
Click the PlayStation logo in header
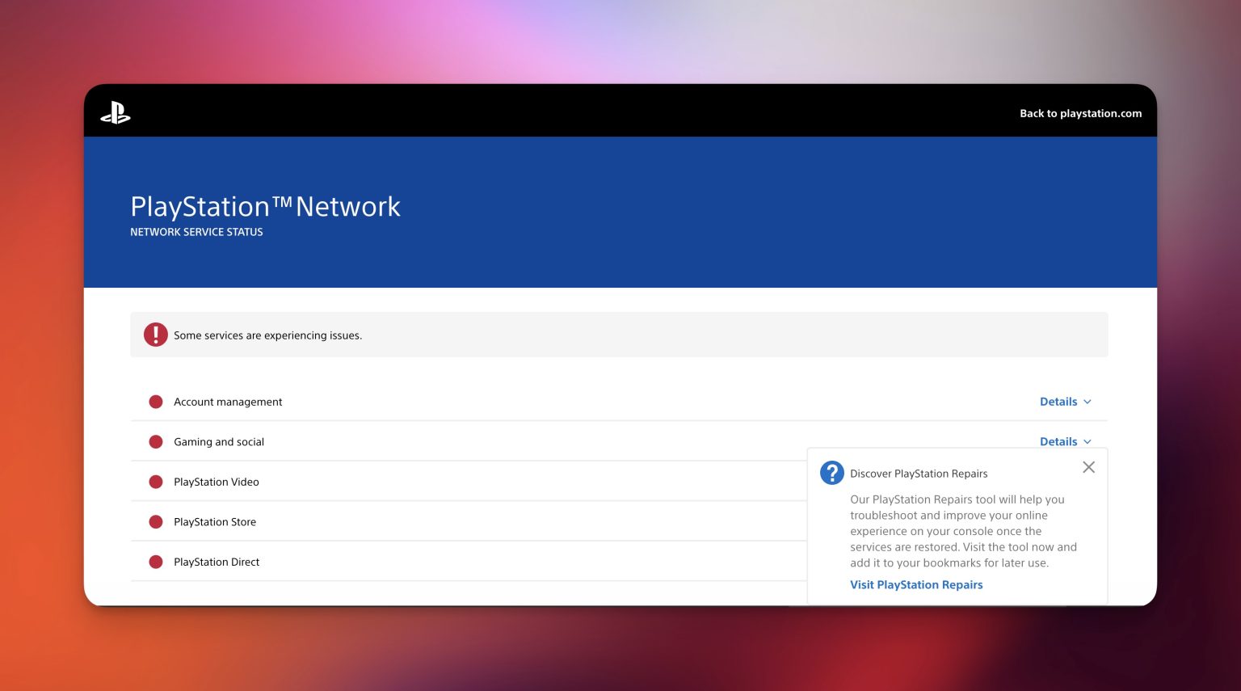click(x=116, y=113)
